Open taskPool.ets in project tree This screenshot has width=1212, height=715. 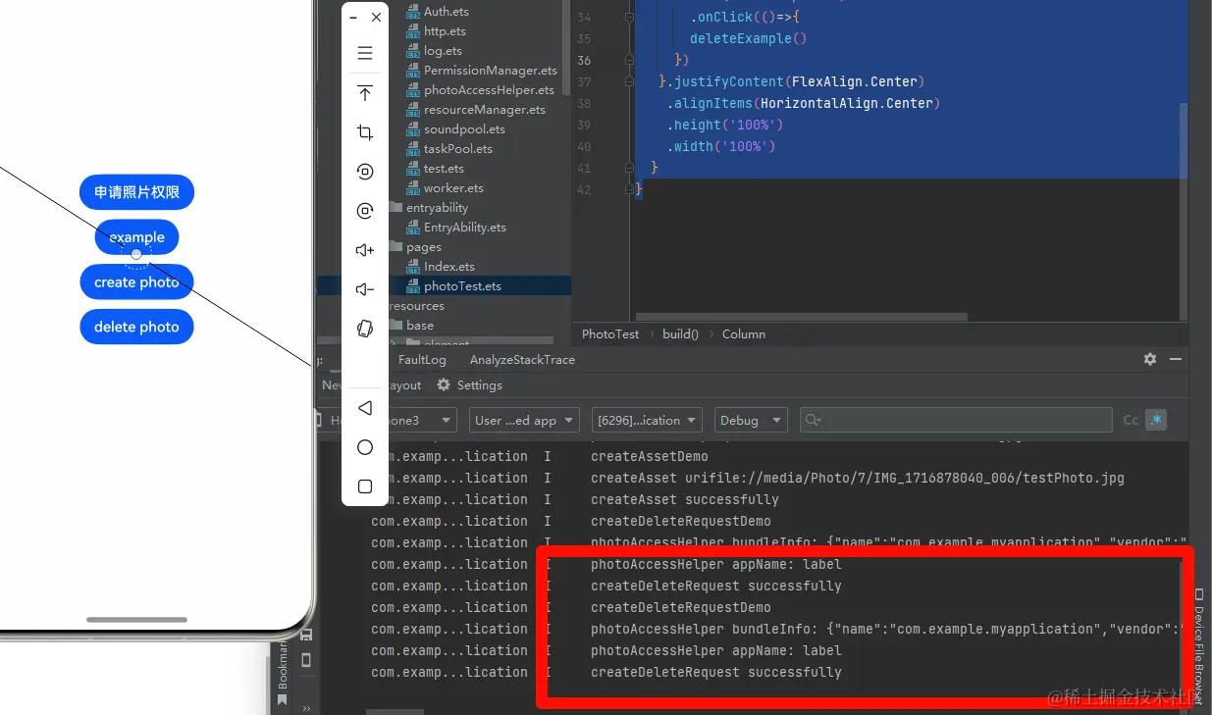(x=458, y=149)
